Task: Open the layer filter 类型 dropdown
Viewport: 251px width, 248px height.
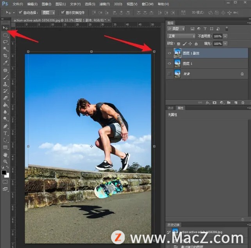Action: click(x=176, y=29)
